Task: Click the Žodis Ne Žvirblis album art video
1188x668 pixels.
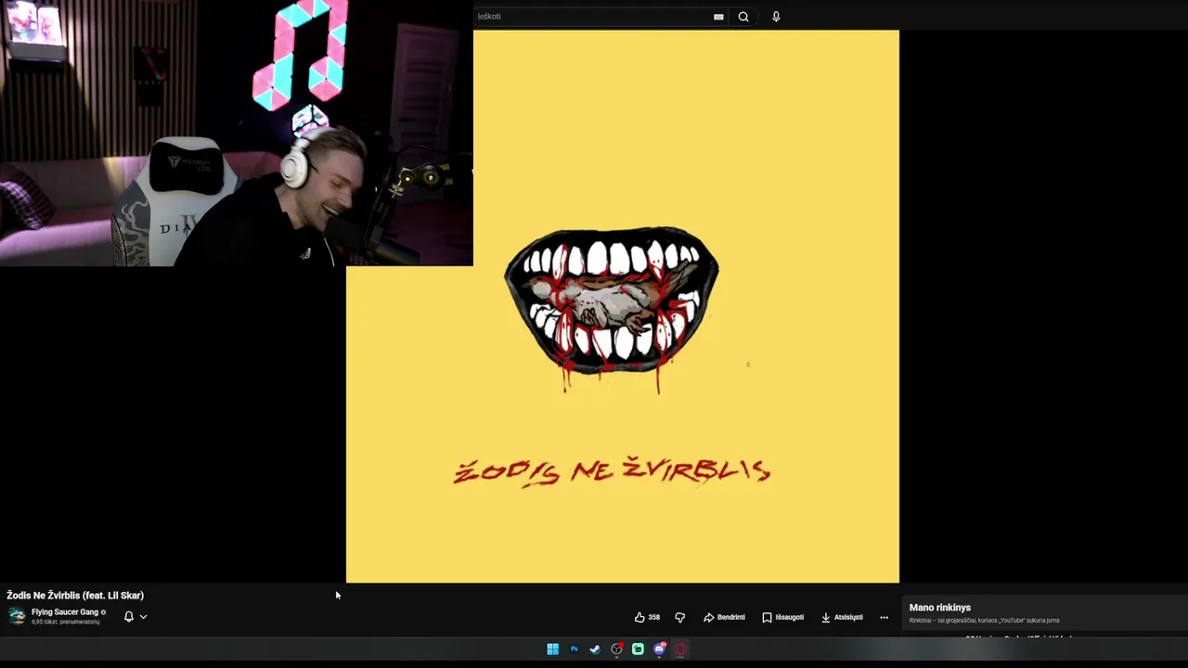Action: click(622, 306)
